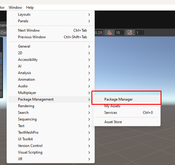Open the Help menu

point(30,8)
